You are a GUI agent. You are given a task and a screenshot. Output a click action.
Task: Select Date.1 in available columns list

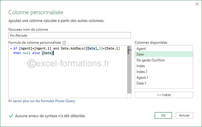coord(164,83)
